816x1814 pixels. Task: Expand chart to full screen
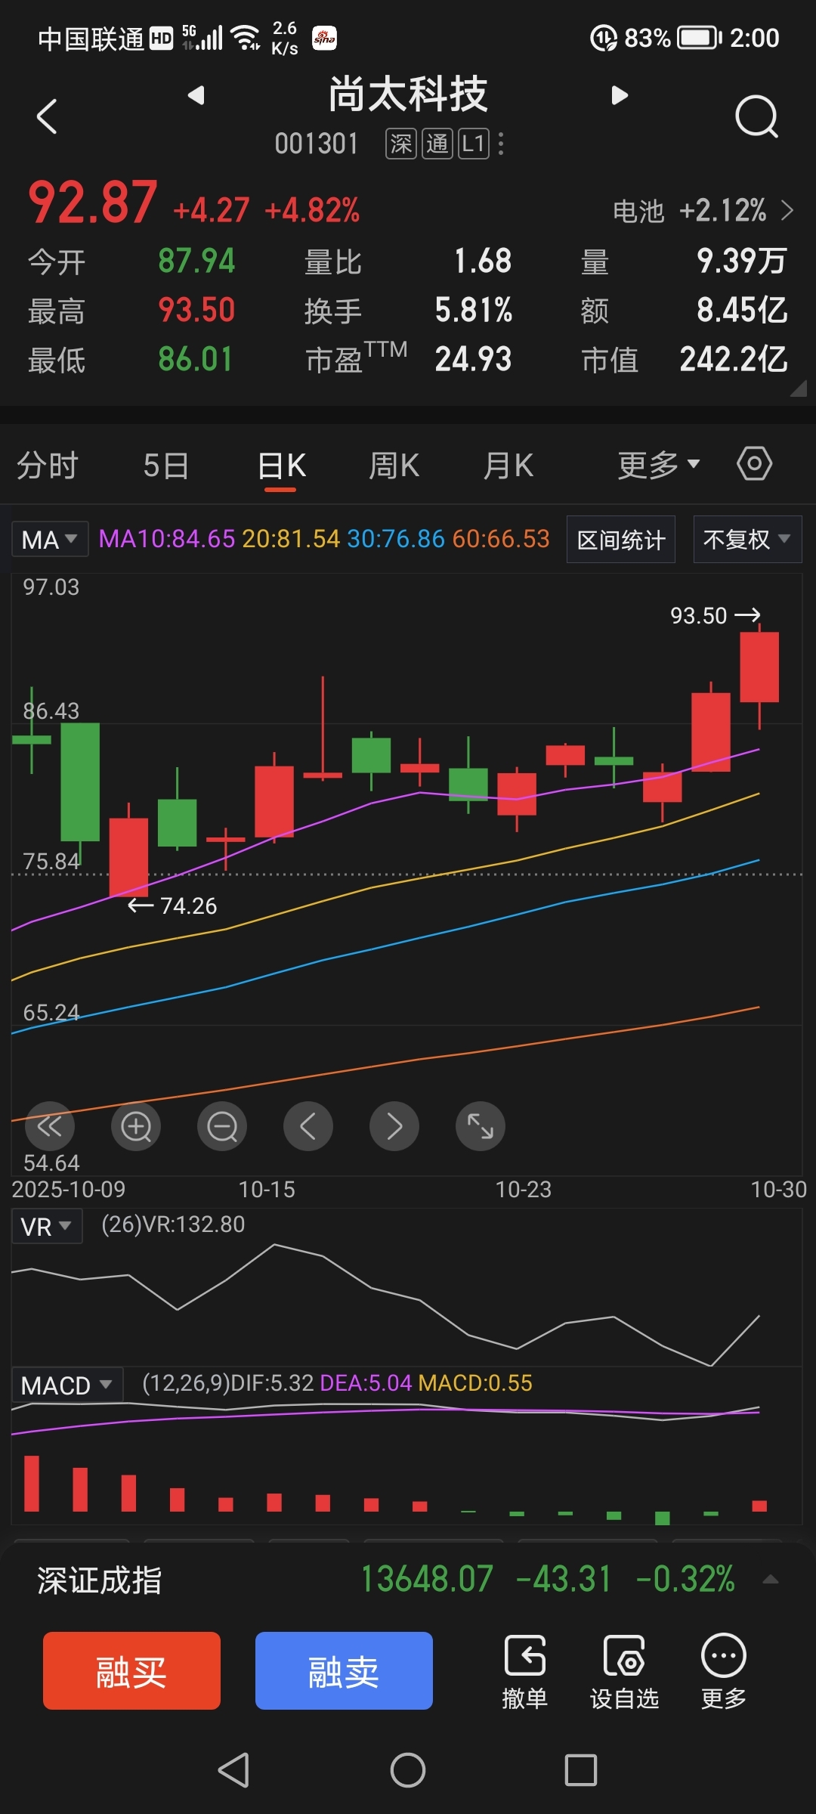481,1126
